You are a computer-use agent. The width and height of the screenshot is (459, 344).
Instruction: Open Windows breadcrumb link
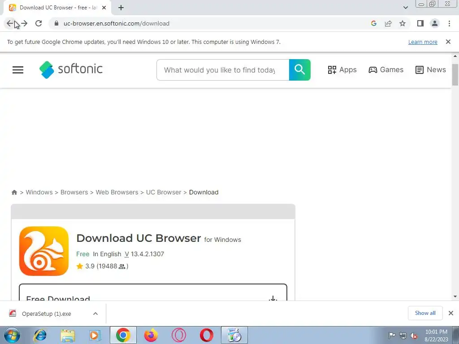(x=39, y=192)
